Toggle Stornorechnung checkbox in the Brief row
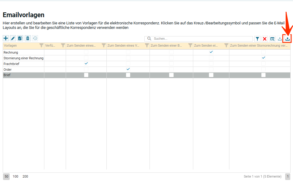 point(263,75)
